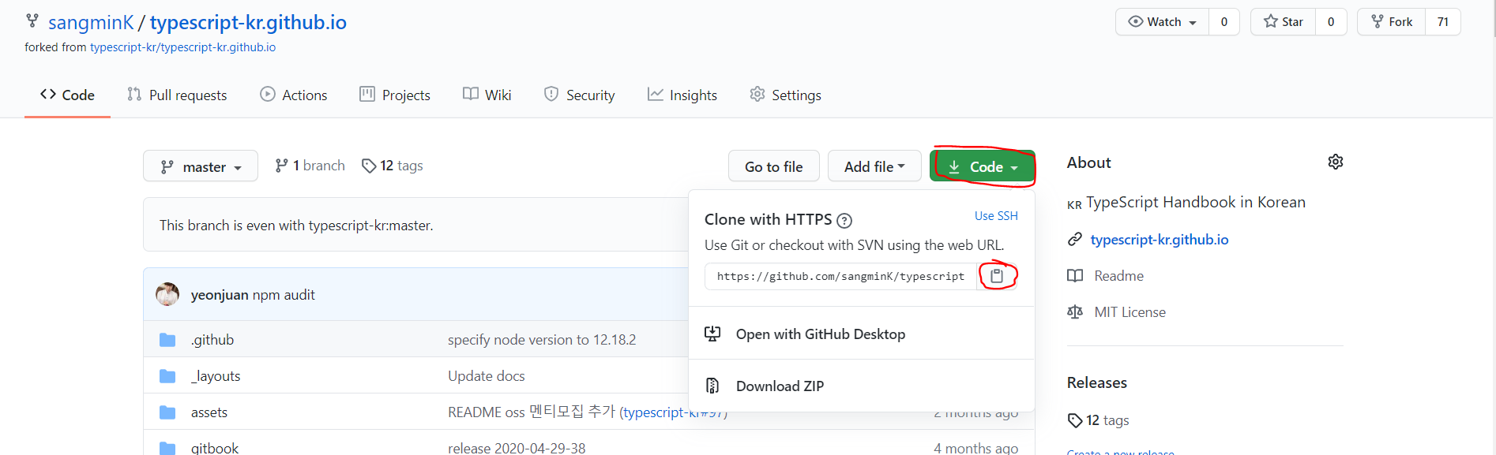
Task: Click the scale icon by MIT License
Action: (1075, 312)
